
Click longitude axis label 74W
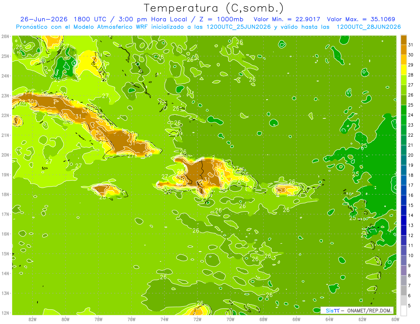click(164, 319)
